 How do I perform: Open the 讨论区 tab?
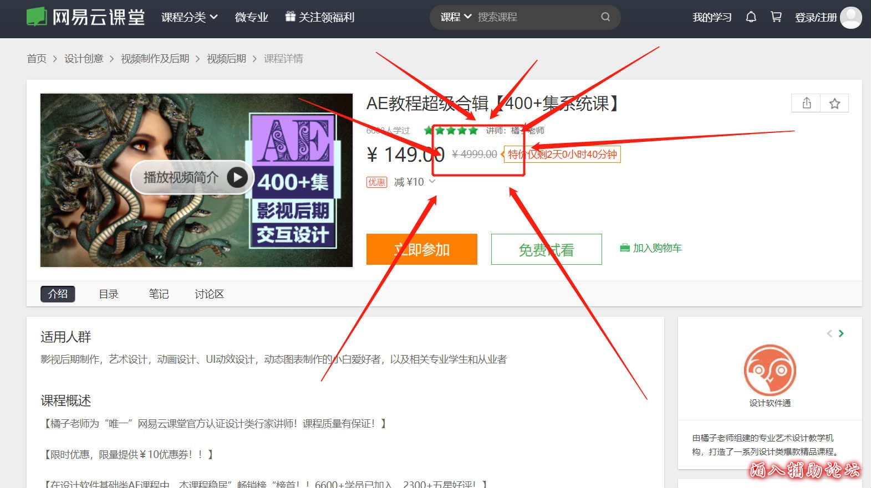pyautogui.click(x=209, y=294)
